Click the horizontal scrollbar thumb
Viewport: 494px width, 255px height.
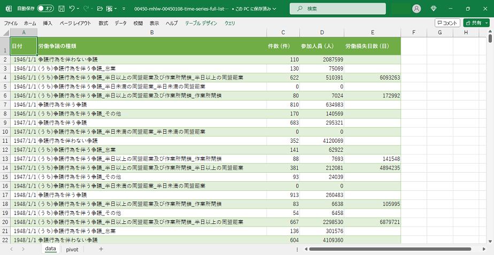(x=389, y=249)
